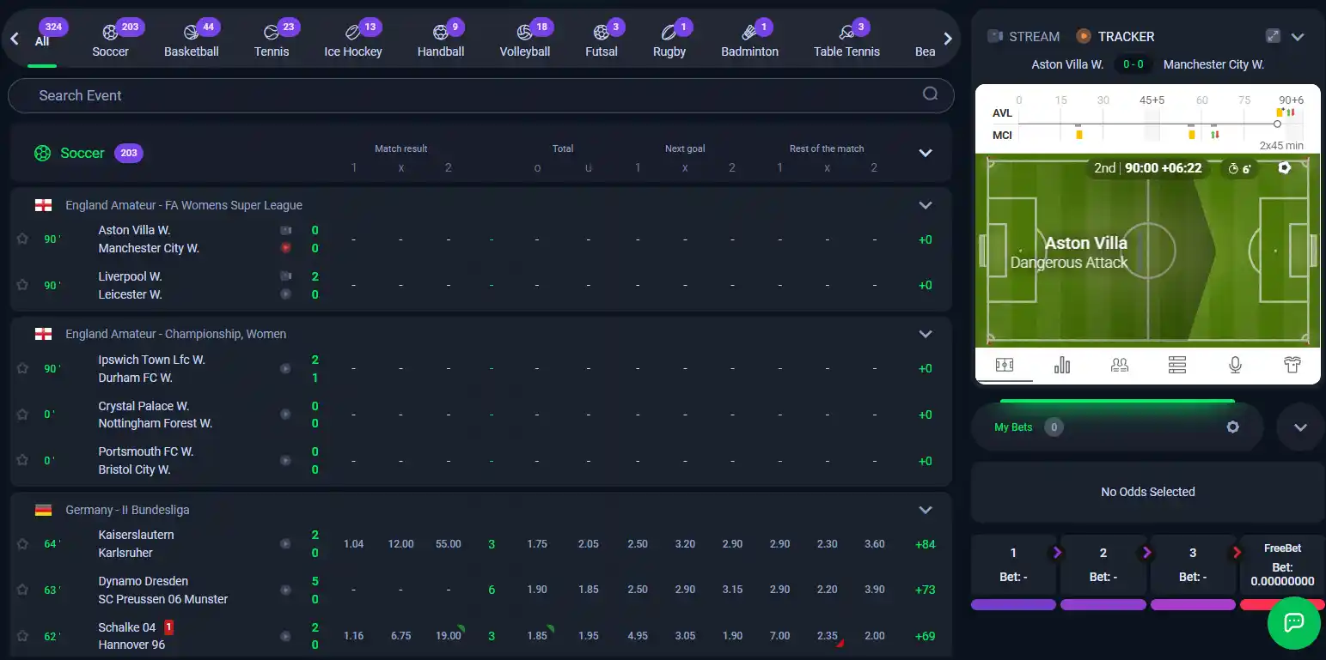
Task: Show next sports categories arrow
Action: [x=948, y=39]
